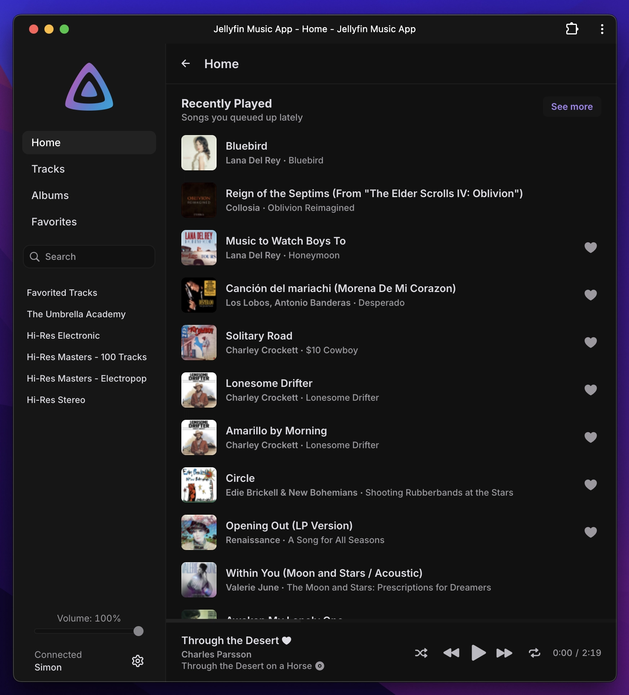Open the Favorites section
629x695 pixels.
click(89, 222)
